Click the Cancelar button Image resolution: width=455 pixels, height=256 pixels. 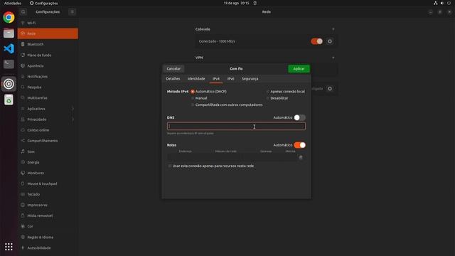tap(173, 69)
